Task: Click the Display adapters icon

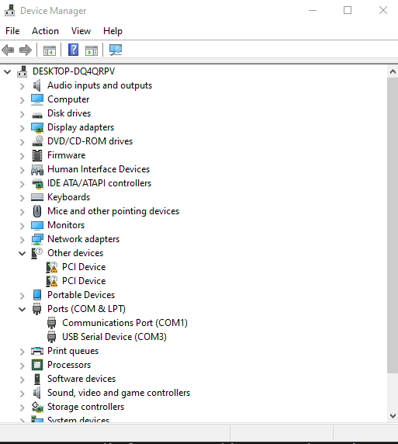Action: [x=37, y=127]
